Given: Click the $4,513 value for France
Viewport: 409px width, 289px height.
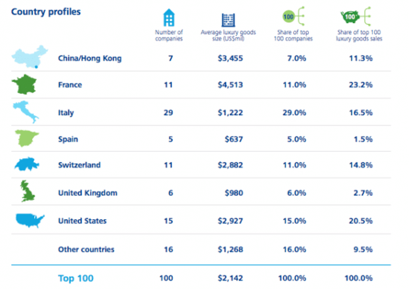Looking at the screenshot, I should click(230, 85).
